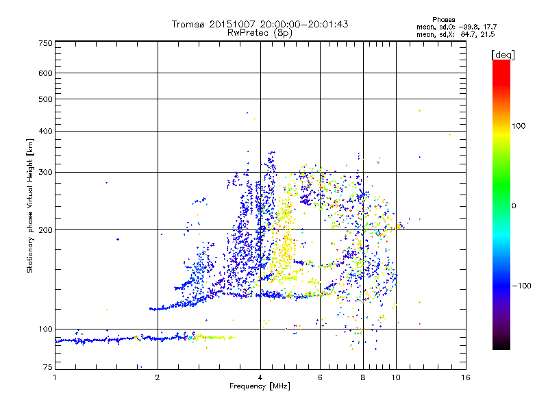
Task: Click the x-axis tick label '2'
Action: (x=158, y=377)
